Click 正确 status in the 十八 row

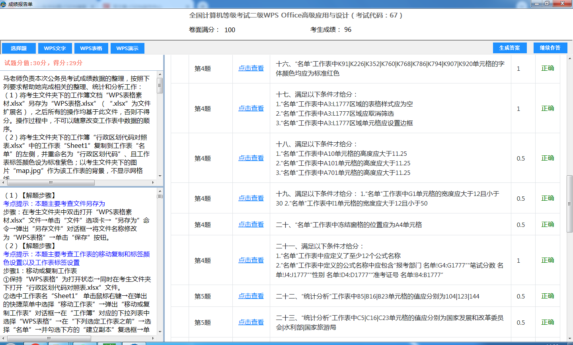click(548, 158)
